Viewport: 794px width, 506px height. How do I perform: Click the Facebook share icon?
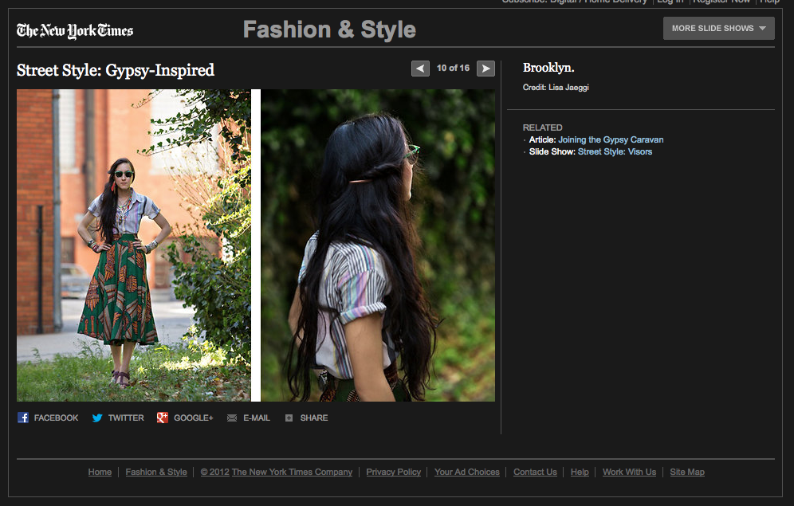[23, 418]
